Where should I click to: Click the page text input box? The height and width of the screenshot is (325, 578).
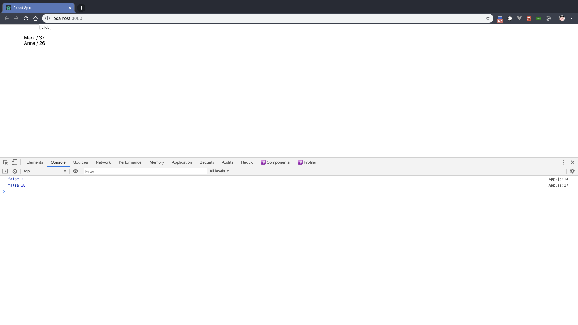20,27
